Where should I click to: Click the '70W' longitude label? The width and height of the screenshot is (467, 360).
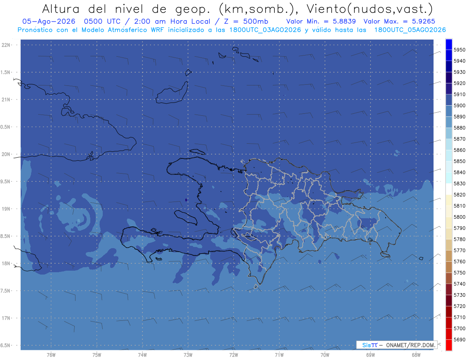point(325,355)
